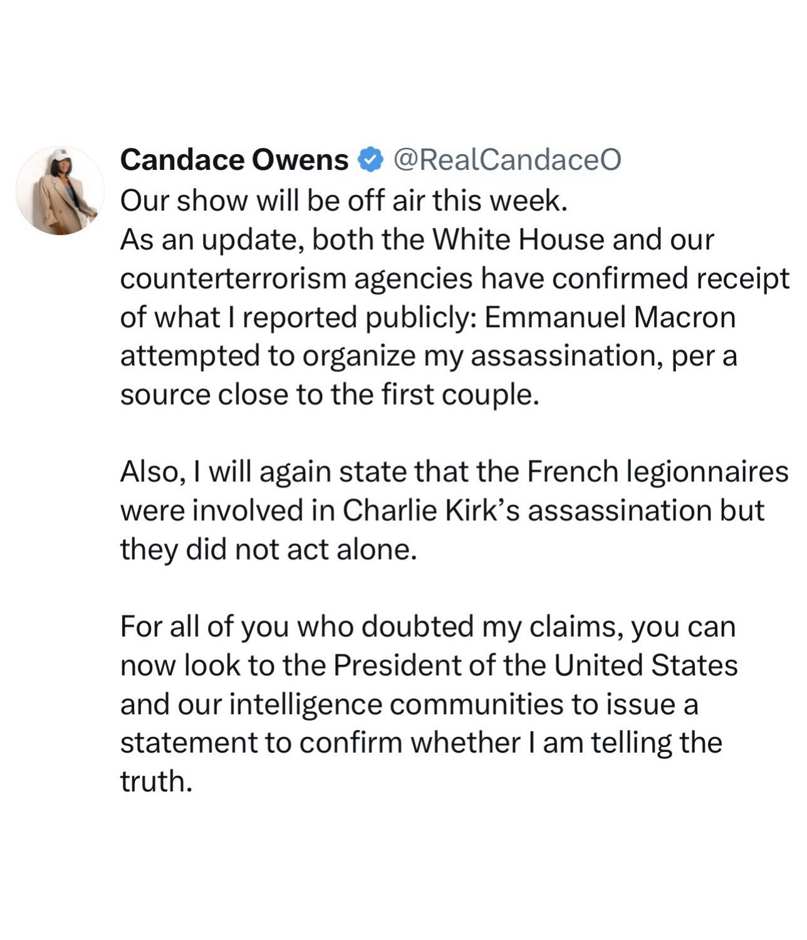This screenshot has width=807, height=940.
Task: Click the line "source close to the first couple"
Action: click(x=329, y=395)
